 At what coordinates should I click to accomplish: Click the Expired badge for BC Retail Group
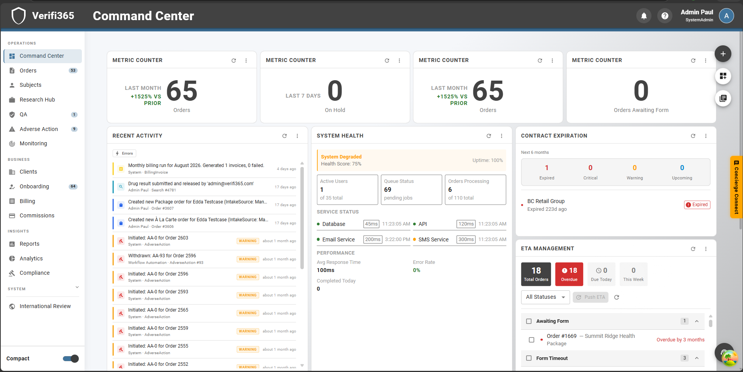point(697,205)
